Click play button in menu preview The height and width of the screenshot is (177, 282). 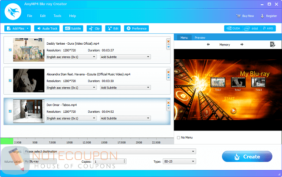[233, 110]
